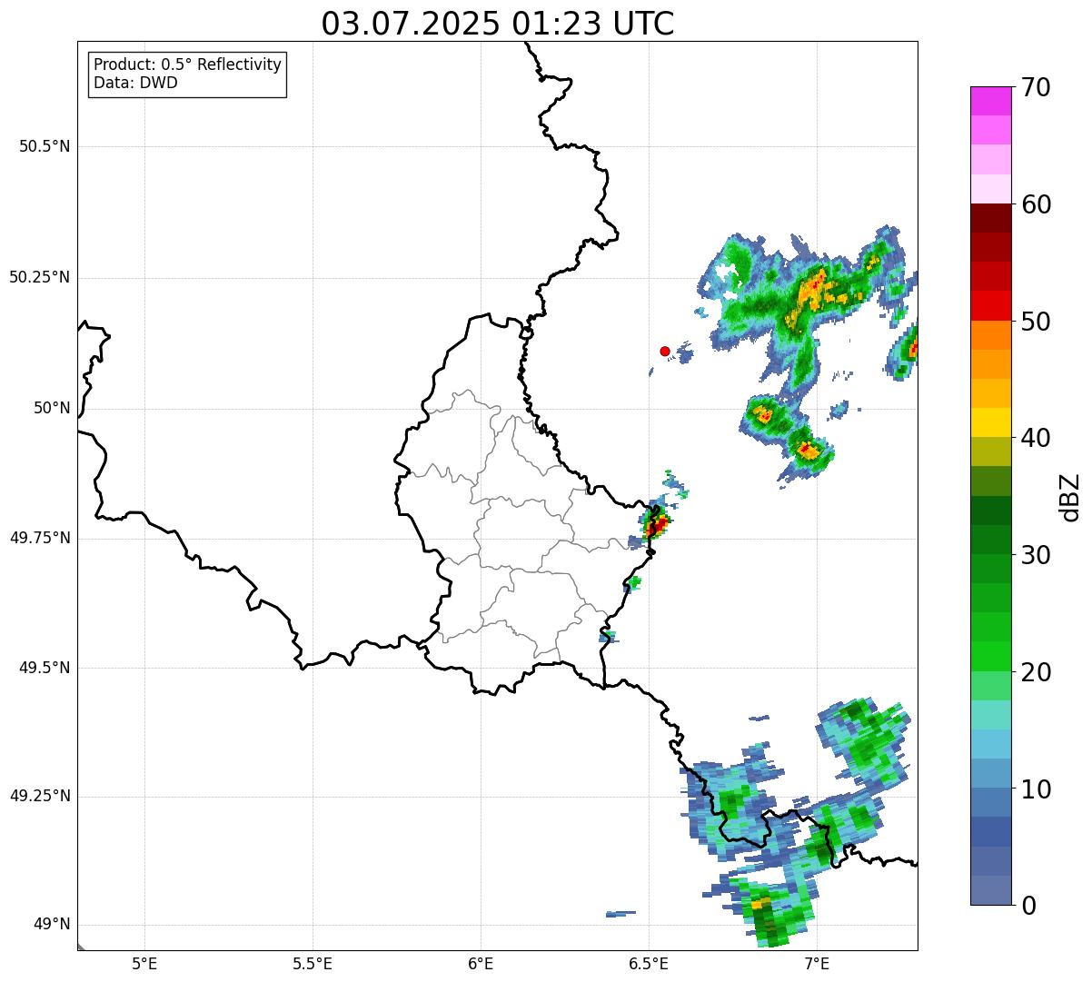Click the bright green swatch just above 20

click(991, 657)
